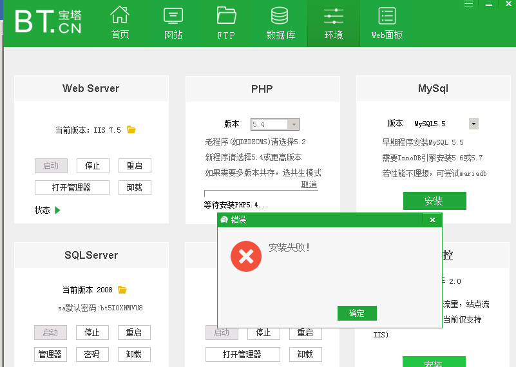Viewport: 516px width, 367px height.
Task: Click 取消 to cancel PHP install
Action: pyautogui.click(x=309, y=185)
